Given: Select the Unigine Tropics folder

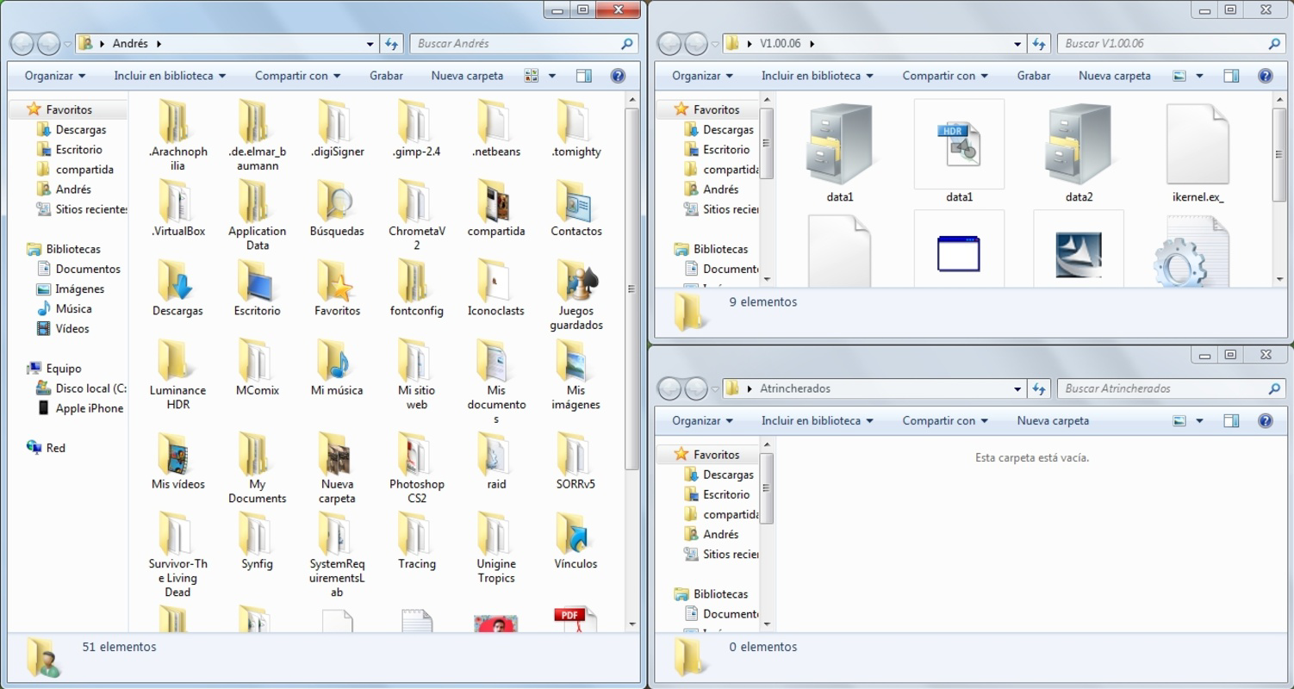Looking at the screenshot, I should [496, 547].
